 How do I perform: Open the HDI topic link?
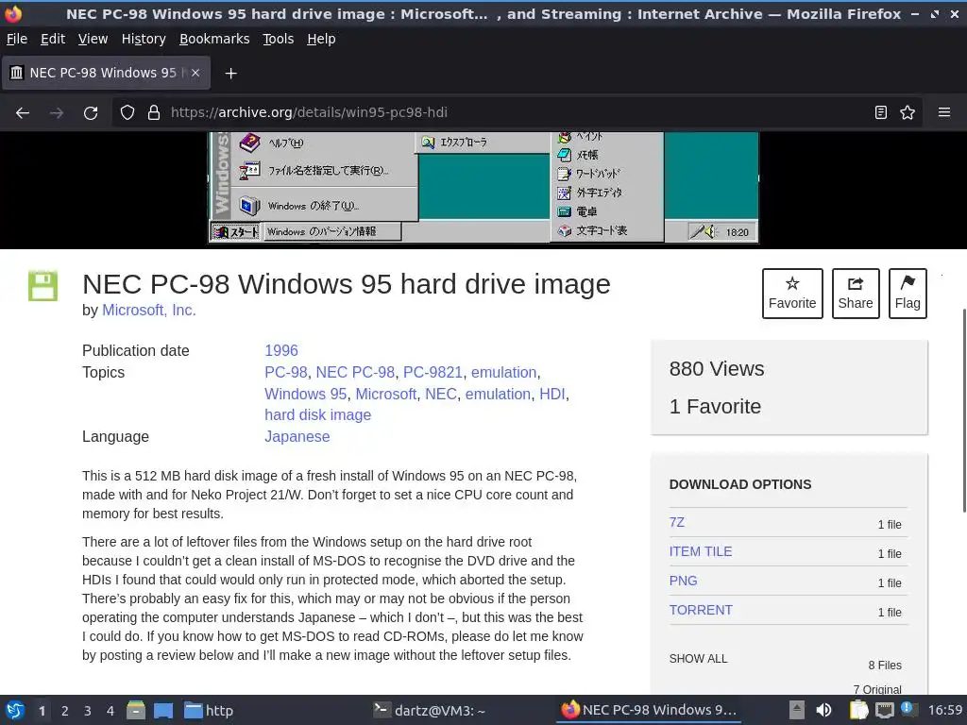point(551,394)
